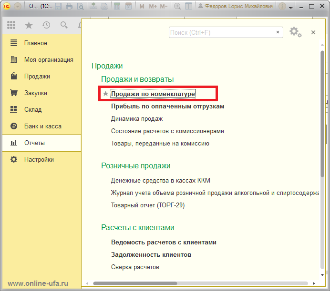This screenshot has width=330, height=291.
Task: Open Денежные средства в кассах ККМ
Action: [161, 180]
